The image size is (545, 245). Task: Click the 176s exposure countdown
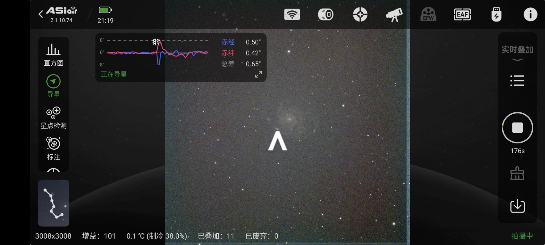pos(517,151)
